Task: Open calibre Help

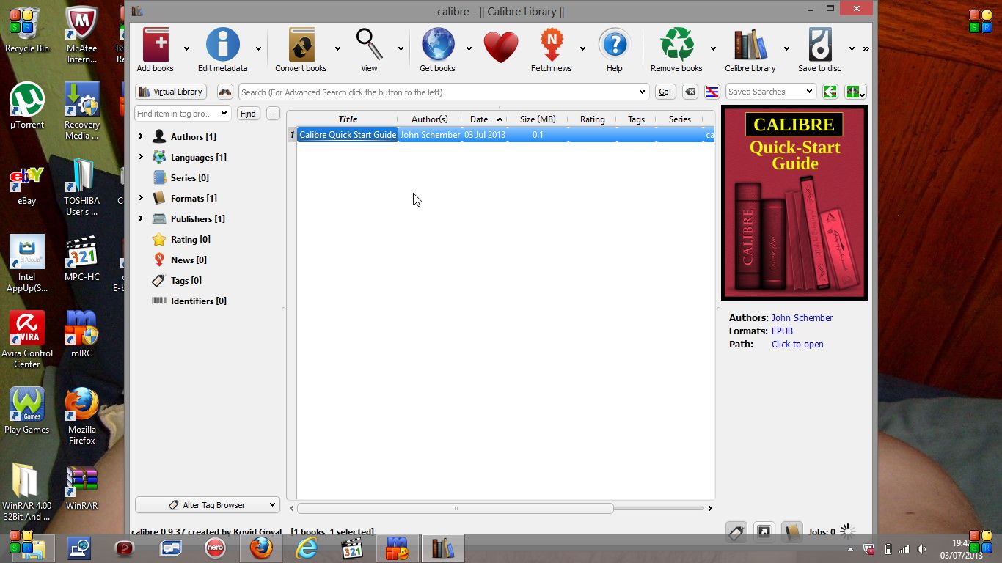Action: 615,45
